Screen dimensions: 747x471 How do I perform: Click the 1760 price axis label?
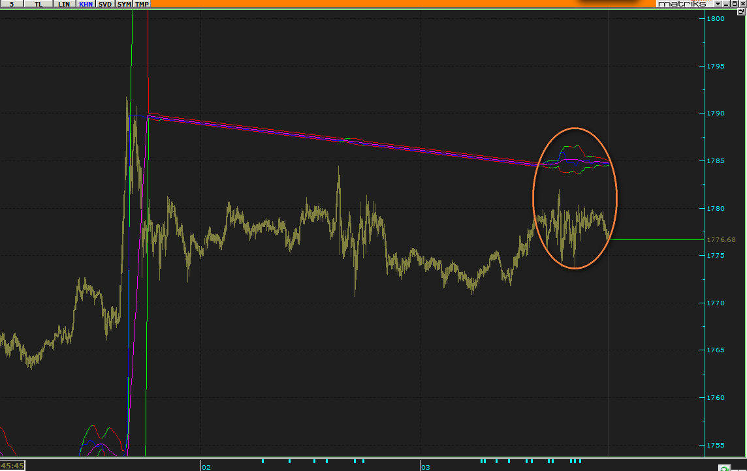click(716, 398)
